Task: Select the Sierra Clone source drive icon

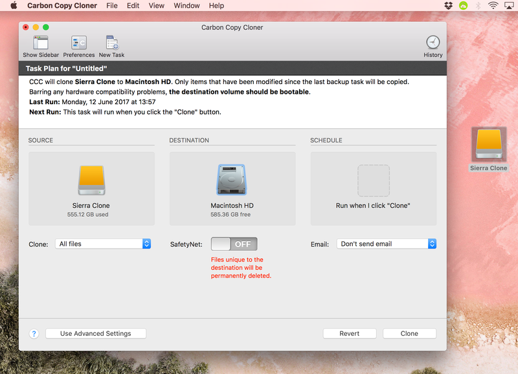Action: pyautogui.click(x=91, y=180)
